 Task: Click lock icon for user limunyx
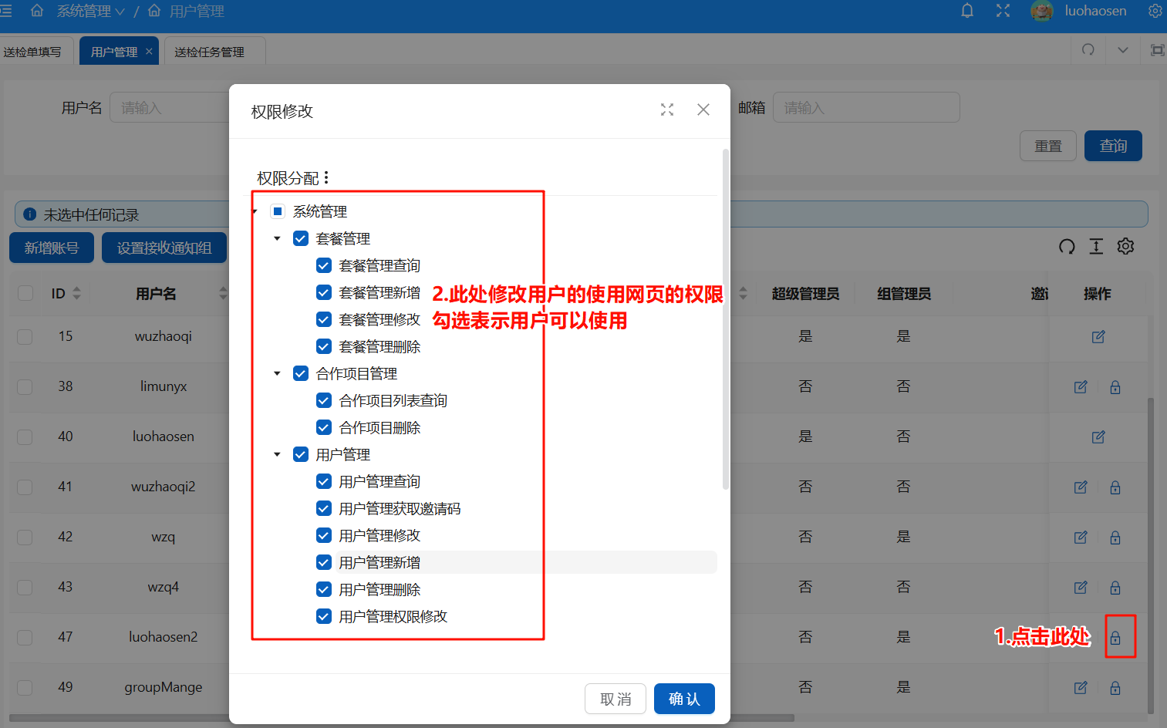[1115, 387]
